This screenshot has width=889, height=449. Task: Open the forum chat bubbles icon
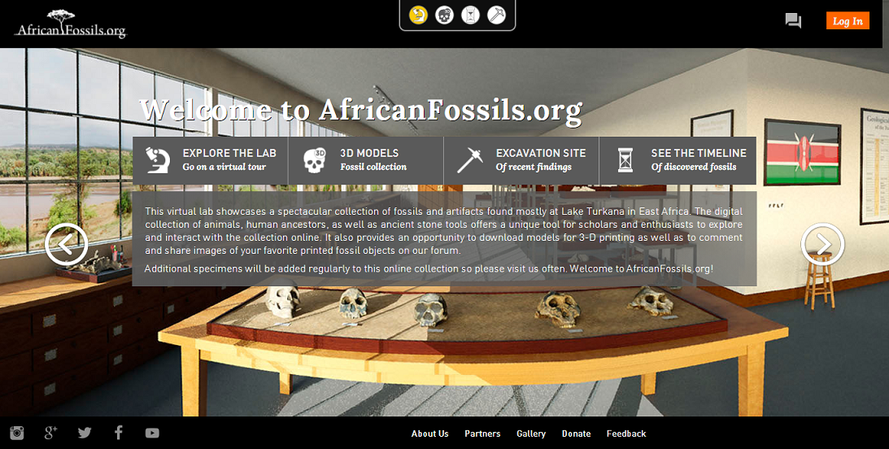coord(793,21)
